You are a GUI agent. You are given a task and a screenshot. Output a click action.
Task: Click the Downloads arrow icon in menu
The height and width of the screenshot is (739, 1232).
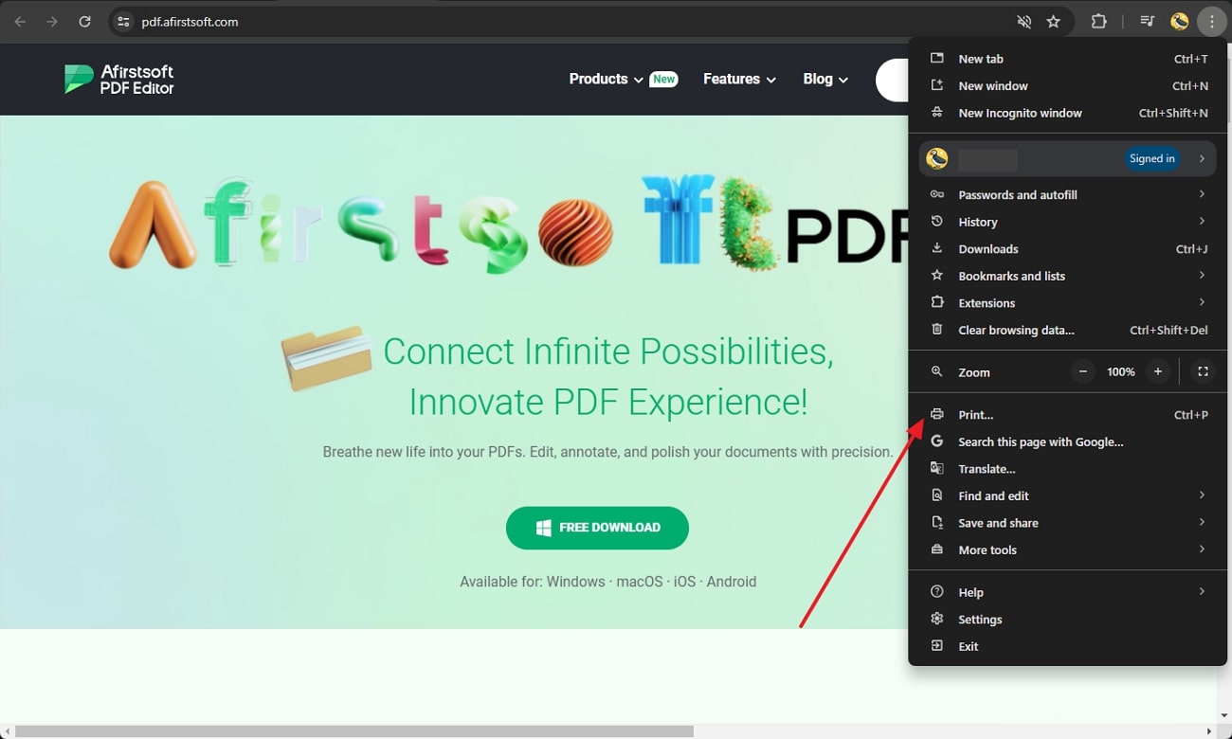click(937, 248)
